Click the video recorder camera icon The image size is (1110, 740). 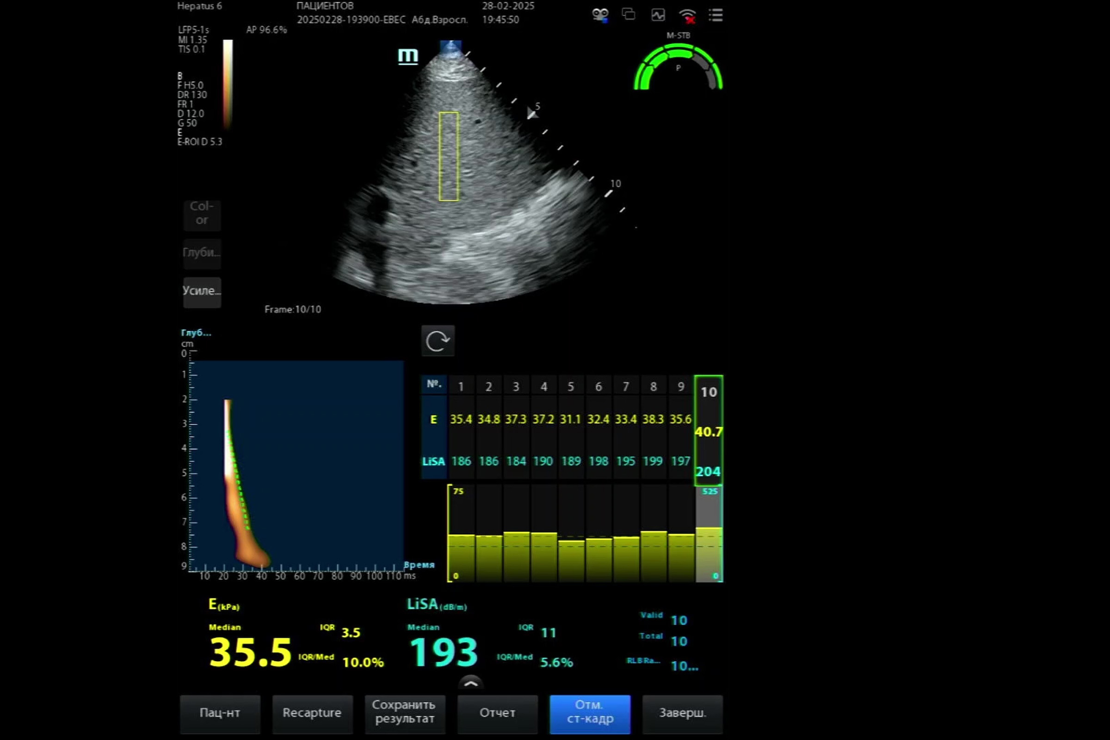click(600, 15)
